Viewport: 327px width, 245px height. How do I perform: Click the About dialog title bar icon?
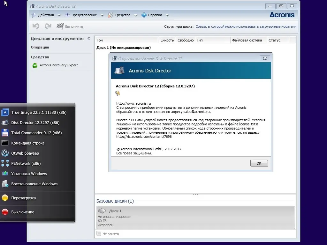point(114,59)
